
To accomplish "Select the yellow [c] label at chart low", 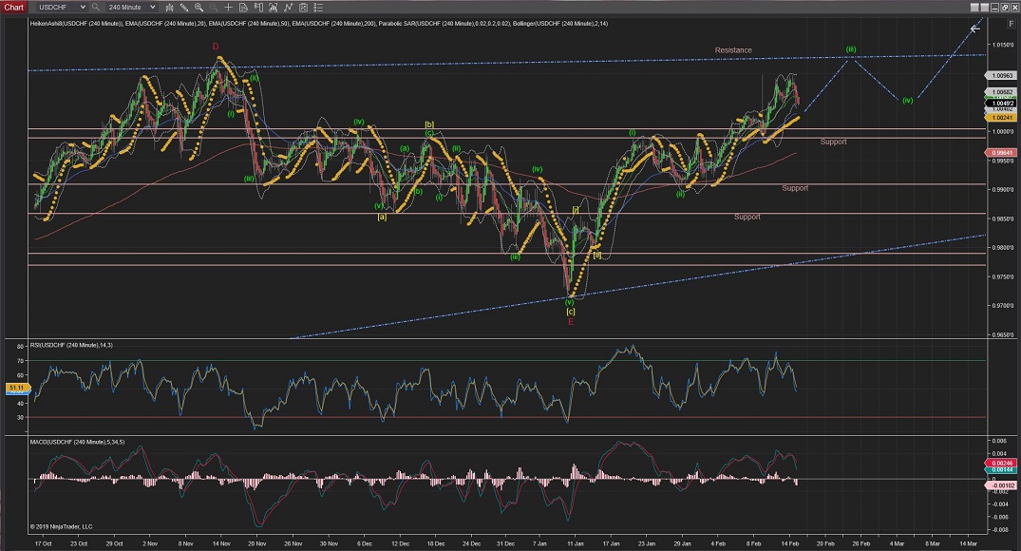I will pos(571,312).
